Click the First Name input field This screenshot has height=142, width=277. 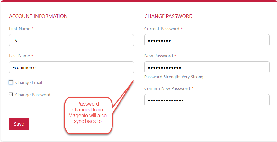[x=71, y=40]
